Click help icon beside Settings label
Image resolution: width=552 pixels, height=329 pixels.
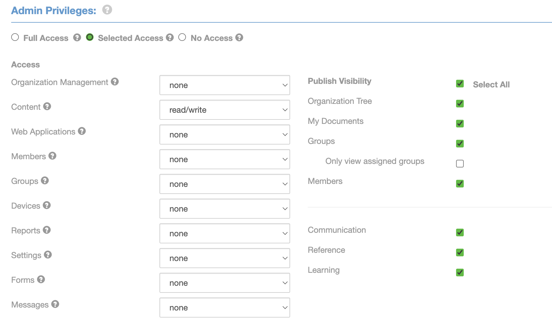[48, 255]
